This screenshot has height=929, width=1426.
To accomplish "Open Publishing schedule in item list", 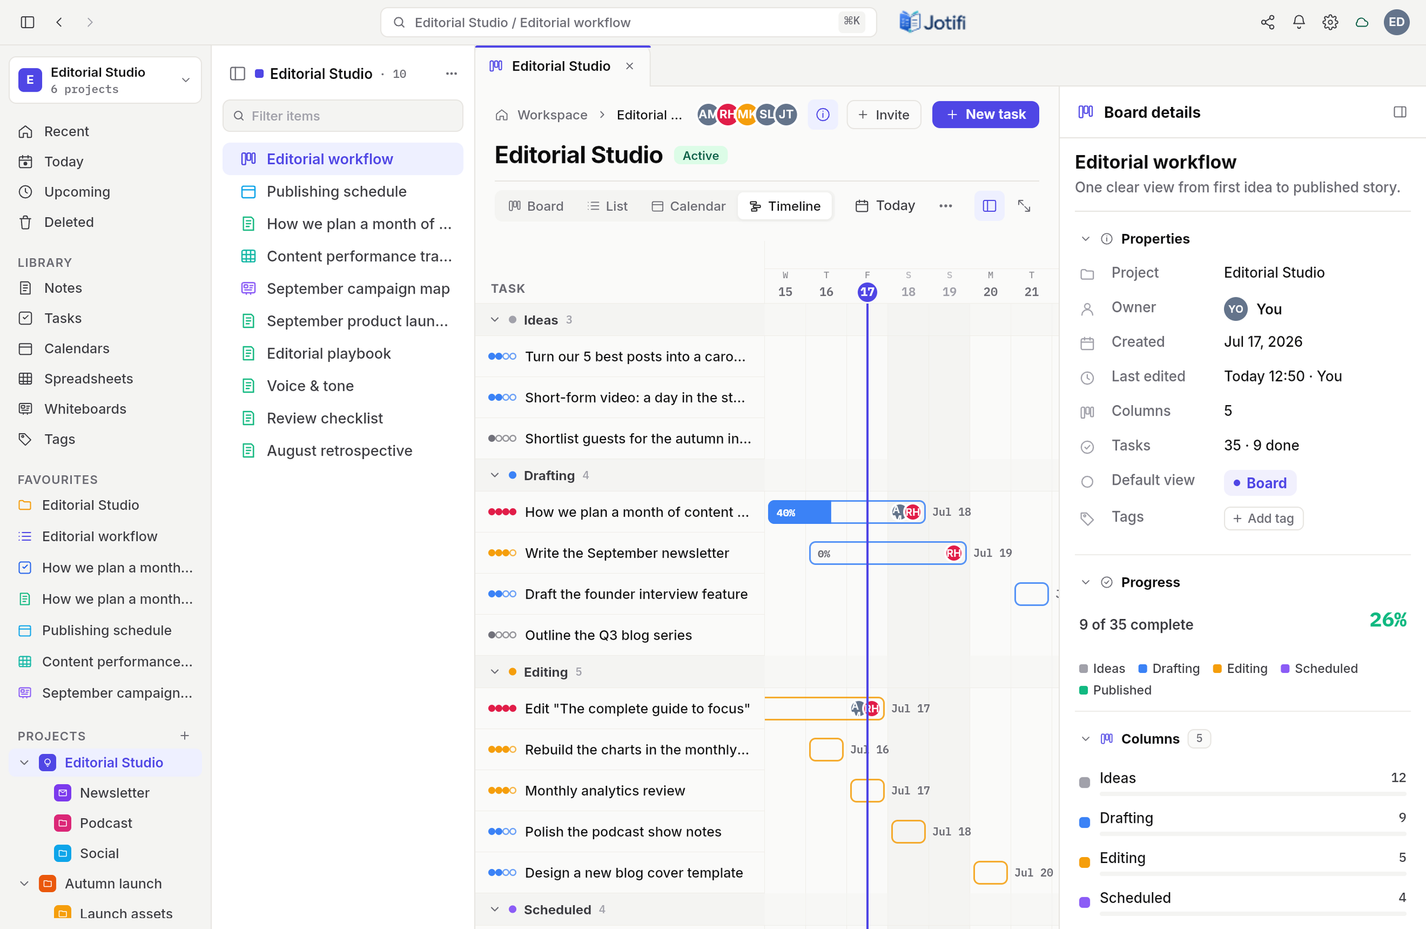I will pos(343,192).
